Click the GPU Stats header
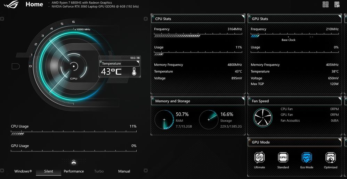The image size is (347, 179). [294, 19]
